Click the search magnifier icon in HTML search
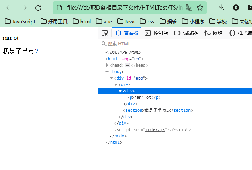The height and width of the screenshot is (170, 252). 104,44
